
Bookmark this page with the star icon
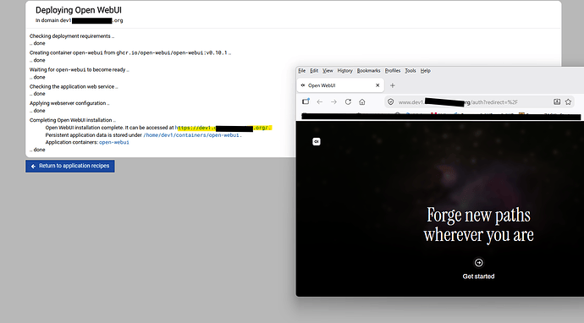pos(568,102)
